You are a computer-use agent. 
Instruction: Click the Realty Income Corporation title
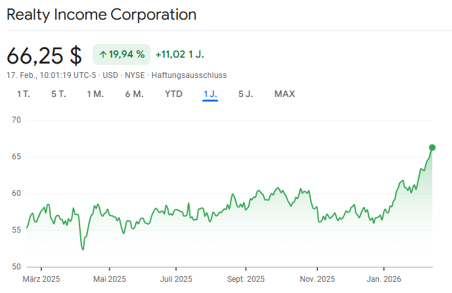point(101,14)
